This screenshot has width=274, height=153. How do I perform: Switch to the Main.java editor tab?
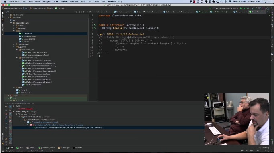point(201,12)
